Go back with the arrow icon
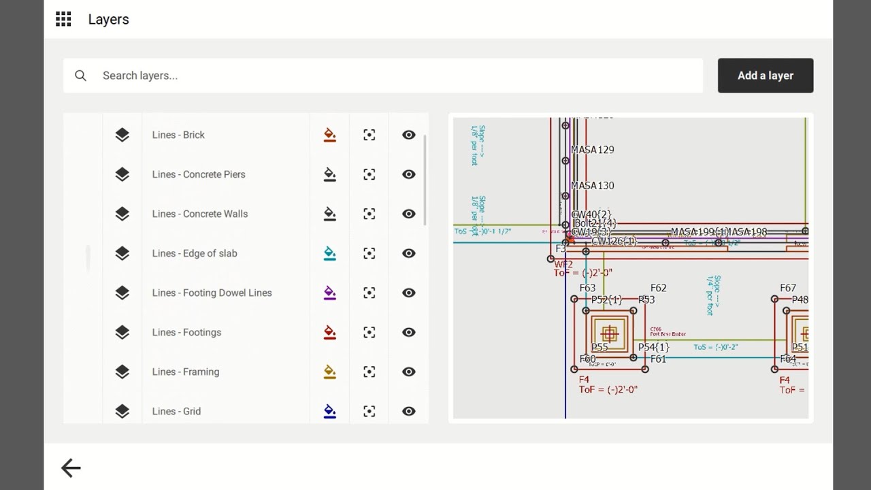 [x=71, y=468]
